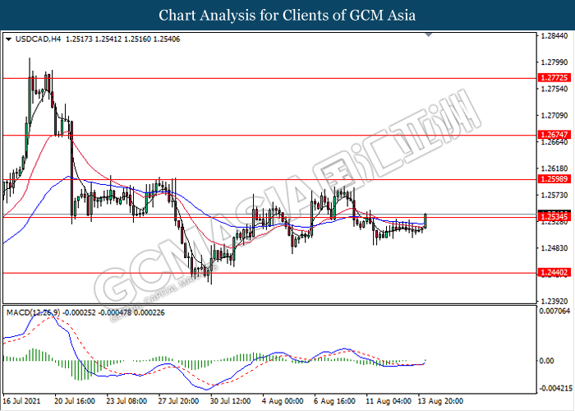Viewport: 575px width, 411px height.
Task: Click the 1.28440 price scale value
Action: (554, 36)
